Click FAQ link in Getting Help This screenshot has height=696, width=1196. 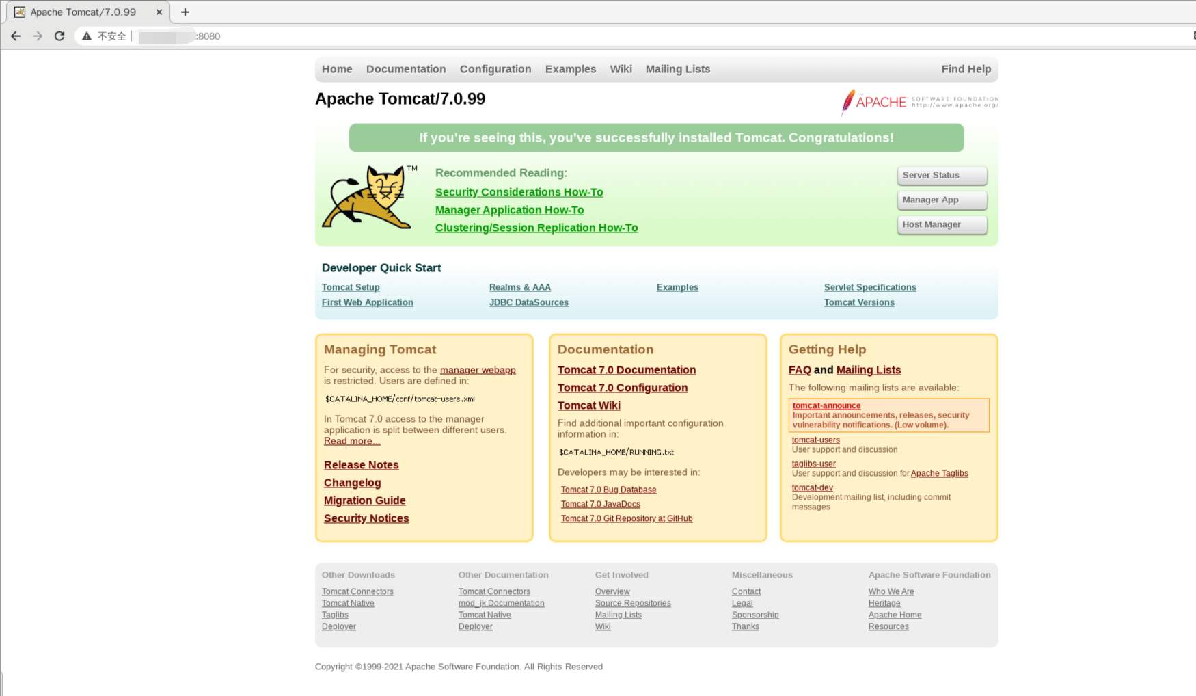pyautogui.click(x=800, y=370)
